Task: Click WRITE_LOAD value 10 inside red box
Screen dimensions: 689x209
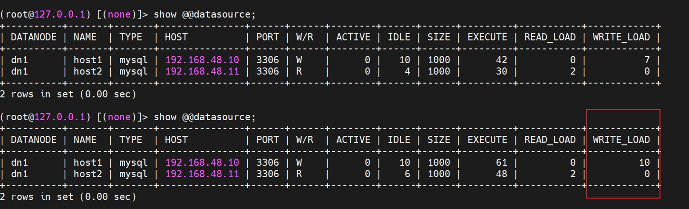Action: coord(644,162)
